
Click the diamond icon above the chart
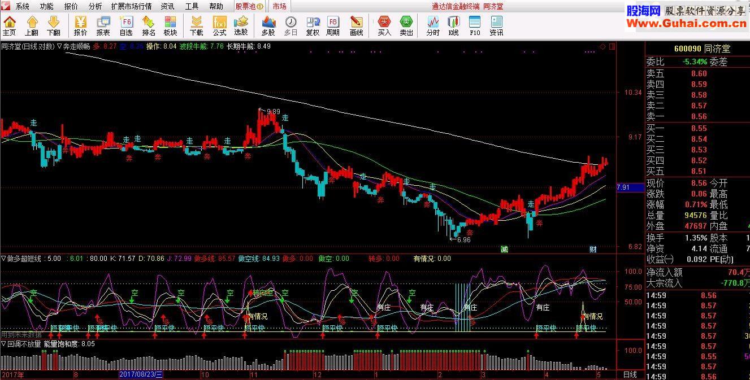[x=602, y=46]
